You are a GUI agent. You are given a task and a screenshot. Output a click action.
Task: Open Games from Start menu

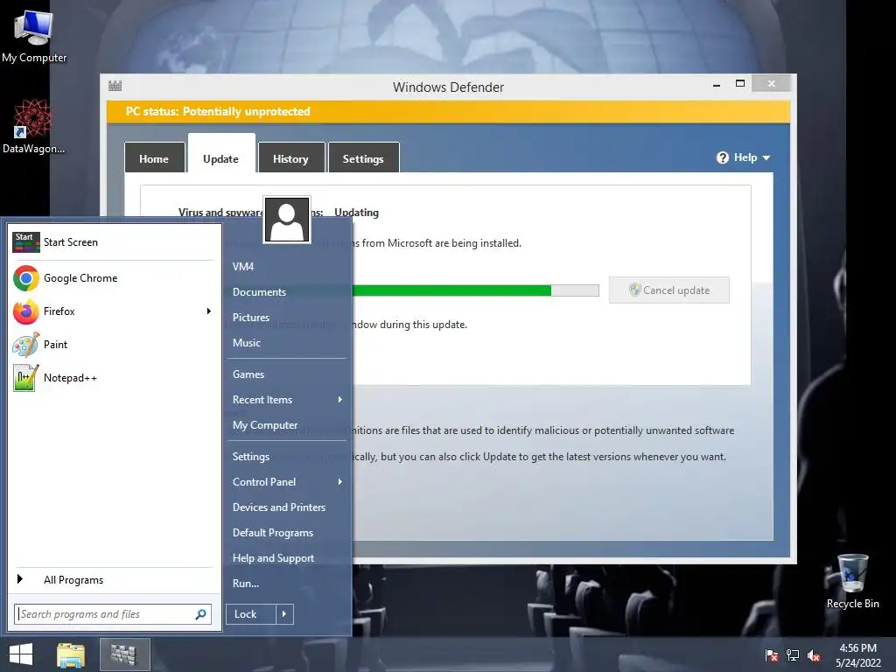point(287,374)
